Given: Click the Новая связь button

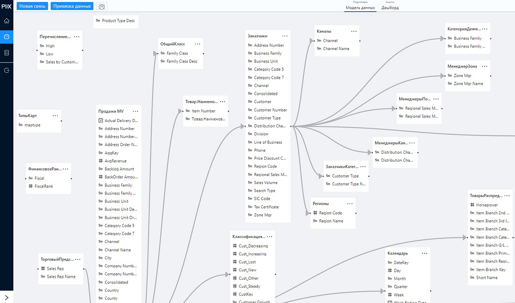Looking at the screenshot, I should click(x=32, y=6).
